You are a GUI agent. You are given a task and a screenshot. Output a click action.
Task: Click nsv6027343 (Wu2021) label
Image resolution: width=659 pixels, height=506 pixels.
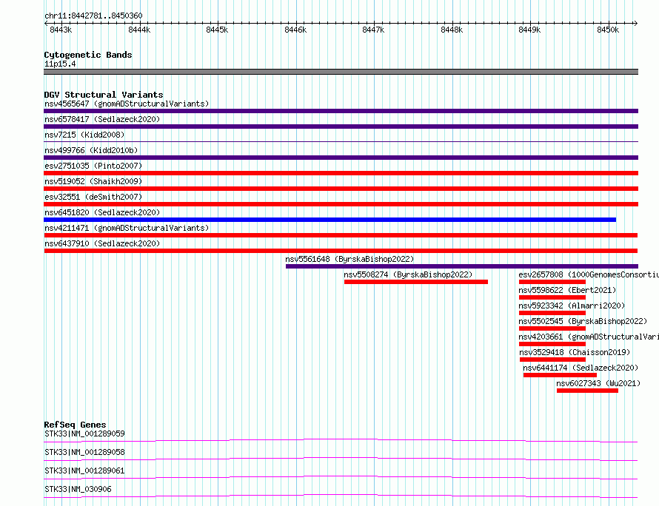[598, 383]
